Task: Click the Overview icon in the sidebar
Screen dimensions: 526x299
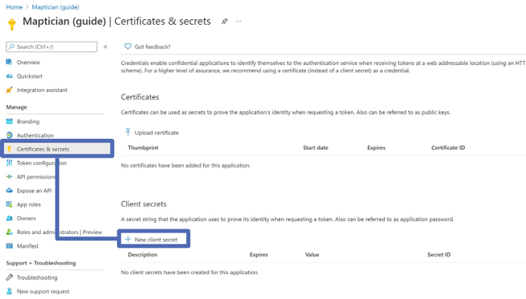Action: click(9, 63)
